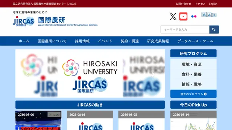232x130 pixels.
Task: Set the largest font size
Action: (204, 14)
